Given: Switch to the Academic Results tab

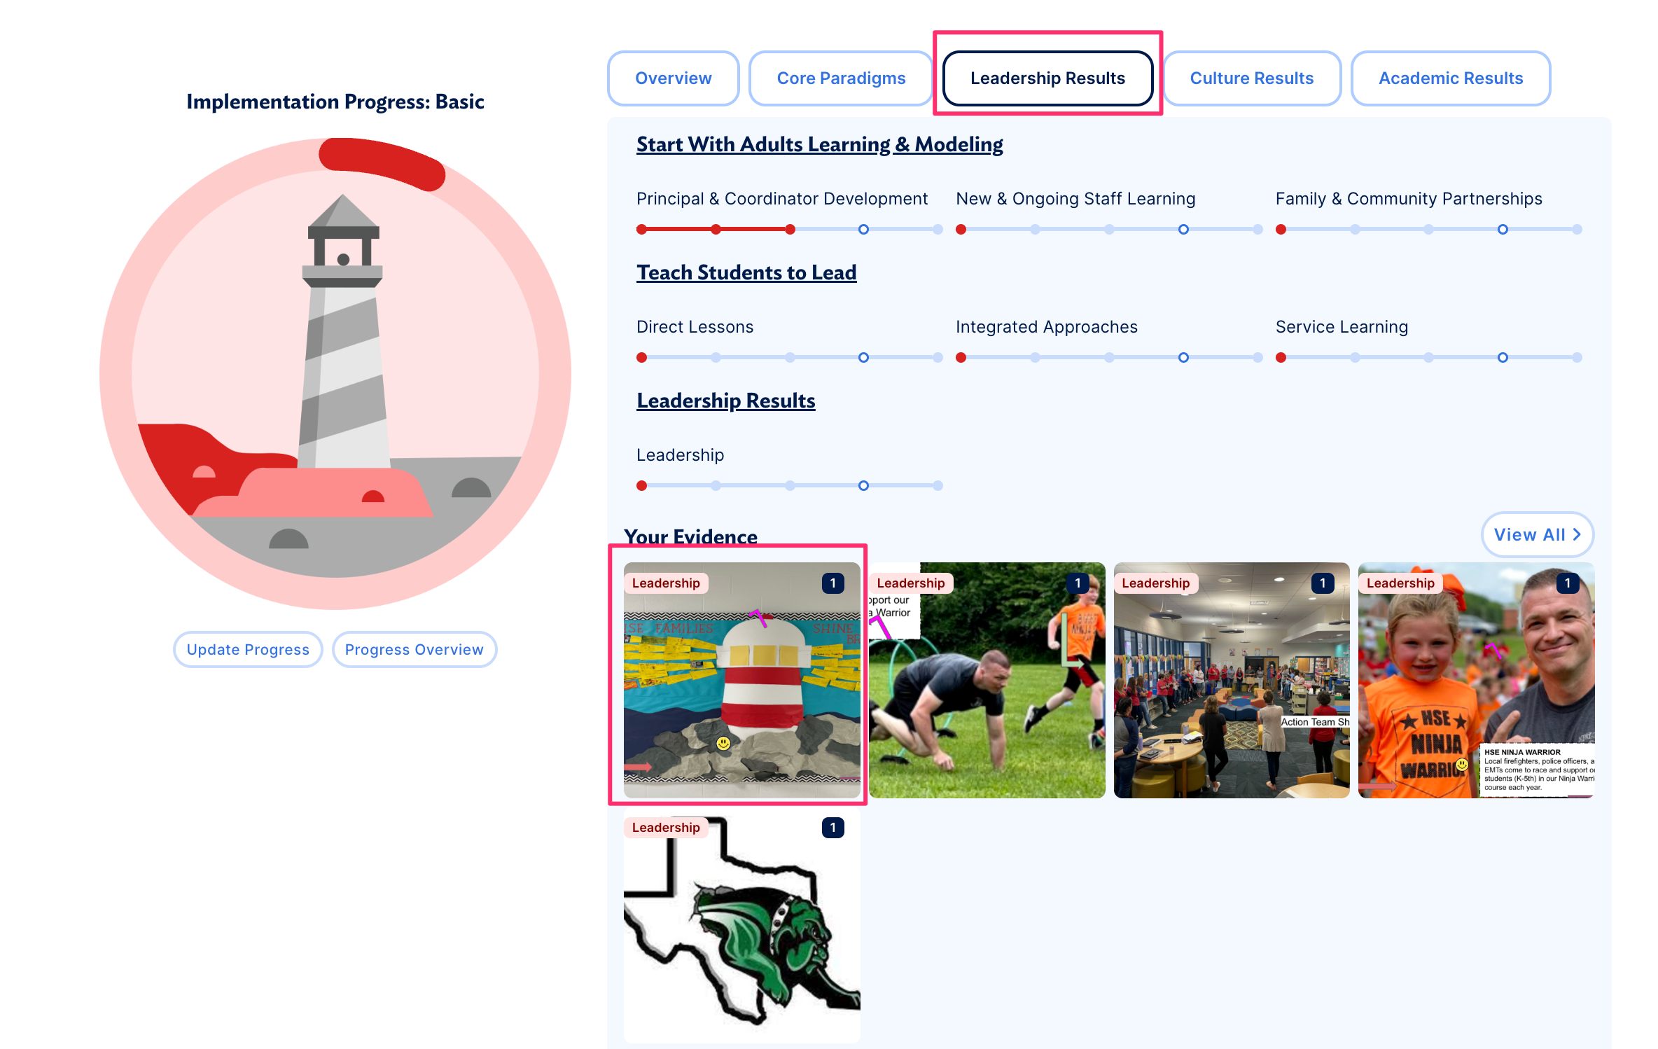Looking at the screenshot, I should point(1450,78).
